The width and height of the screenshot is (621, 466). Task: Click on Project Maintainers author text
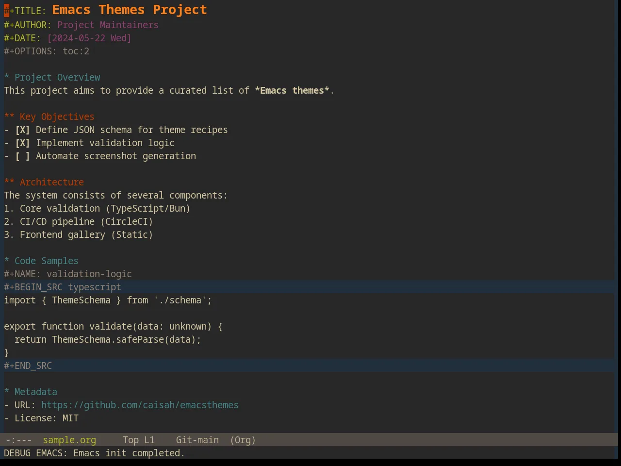coord(108,25)
